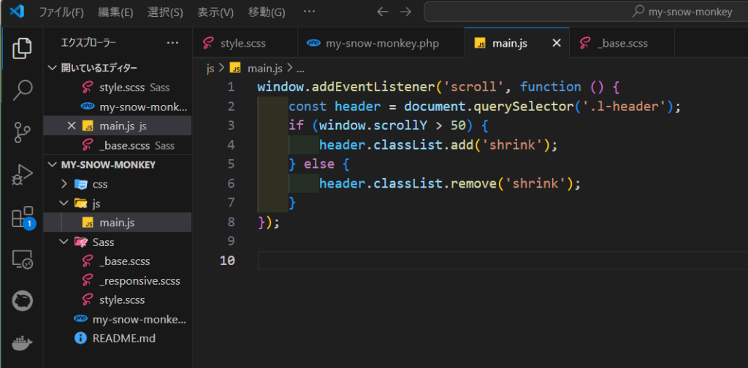Show more menu bar items

(309, 12)
